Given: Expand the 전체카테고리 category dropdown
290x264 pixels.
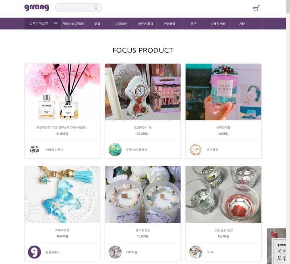Looking at the screenshot, I should (x=43, y=23).
